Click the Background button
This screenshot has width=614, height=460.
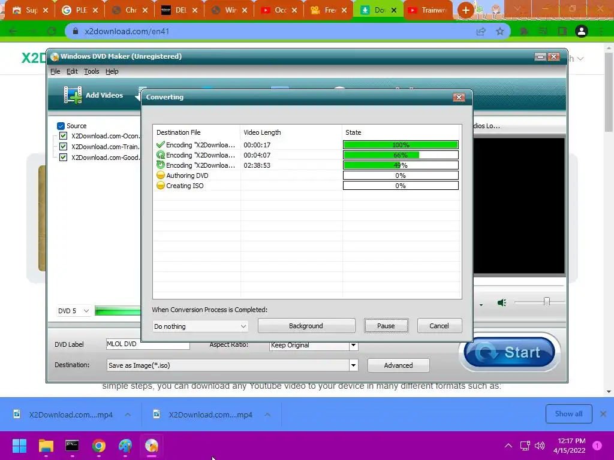[x=306, y=326]
